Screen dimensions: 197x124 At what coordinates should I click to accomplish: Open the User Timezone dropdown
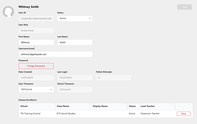click(36, 90)
